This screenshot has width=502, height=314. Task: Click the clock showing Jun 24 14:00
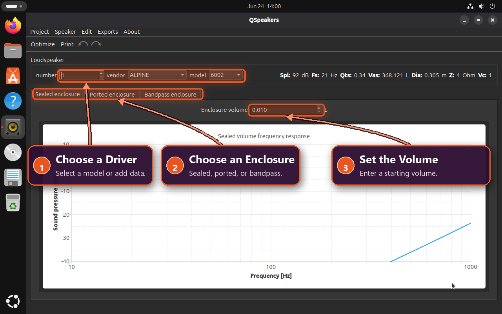(x=264, y=6)
